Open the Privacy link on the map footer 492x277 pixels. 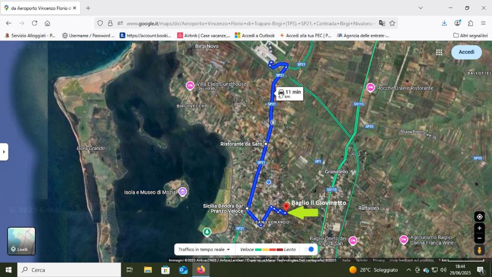(x=379, y=260)
